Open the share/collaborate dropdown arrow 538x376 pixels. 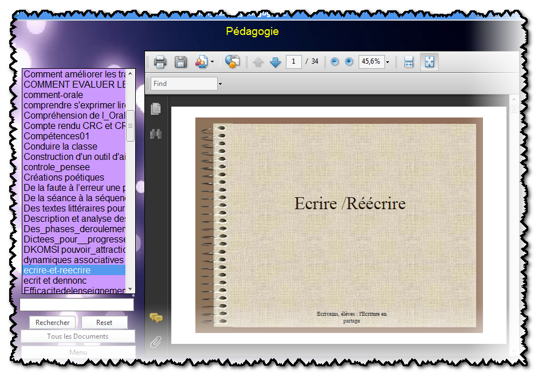tap(212, 62)
